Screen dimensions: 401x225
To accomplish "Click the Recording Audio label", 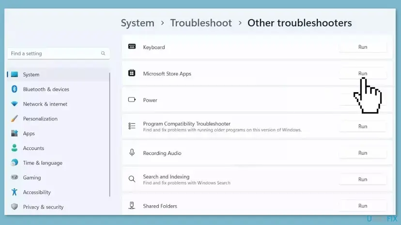I will (162, 153).
